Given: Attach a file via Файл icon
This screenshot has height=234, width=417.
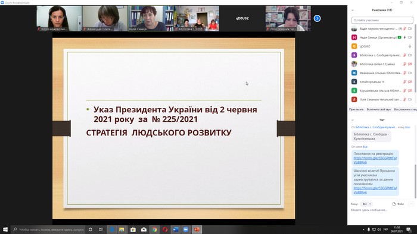Looking at the screenshot, I should point(398,204).
